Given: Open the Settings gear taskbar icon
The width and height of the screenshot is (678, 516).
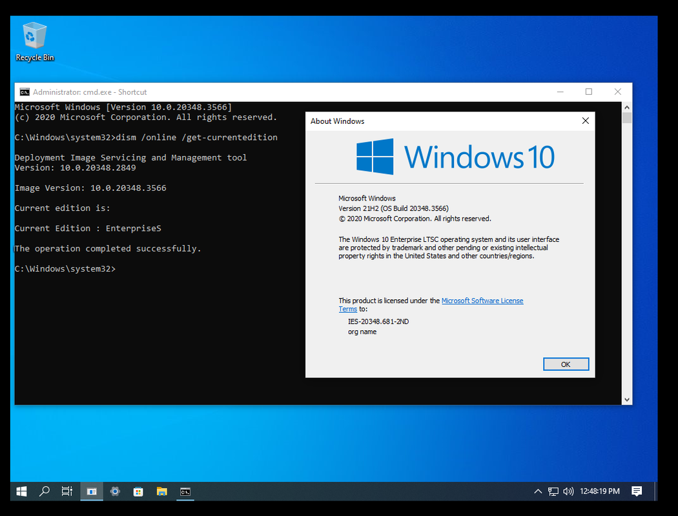Looking at the screenshot, I should 115,491.
